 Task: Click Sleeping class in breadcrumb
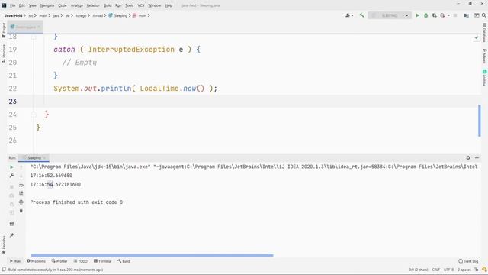coord(118,15)
